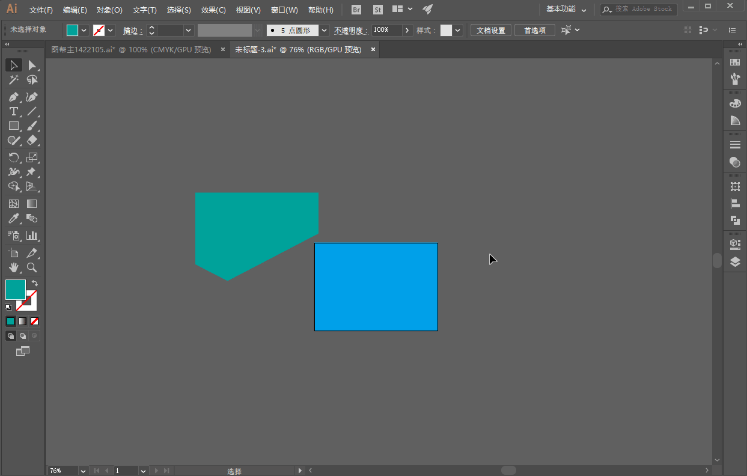Image resolution: width=747 pixels, height=476 pixels.
Task: Select the Magic Wand tool
Action: pyautogui.click(x=14, y=80)
